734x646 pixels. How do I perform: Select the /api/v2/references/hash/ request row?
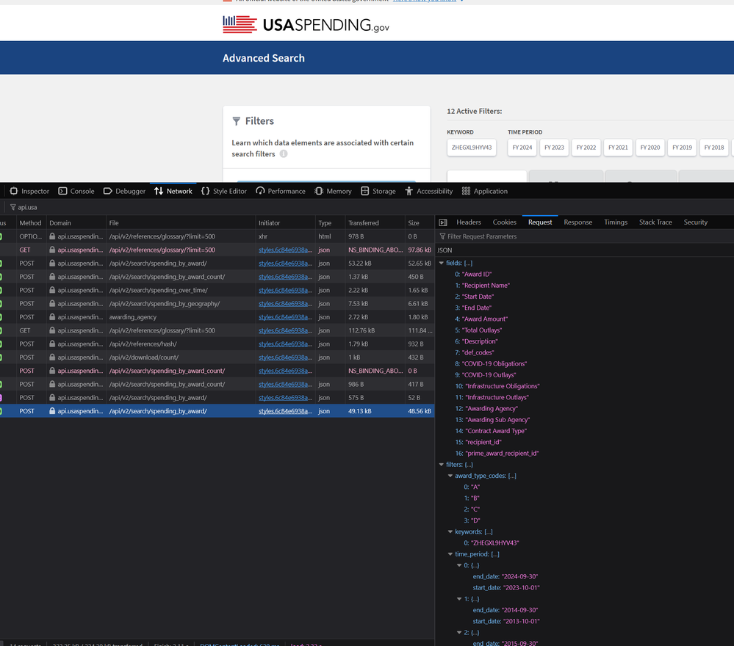click(x=217, y=344)
